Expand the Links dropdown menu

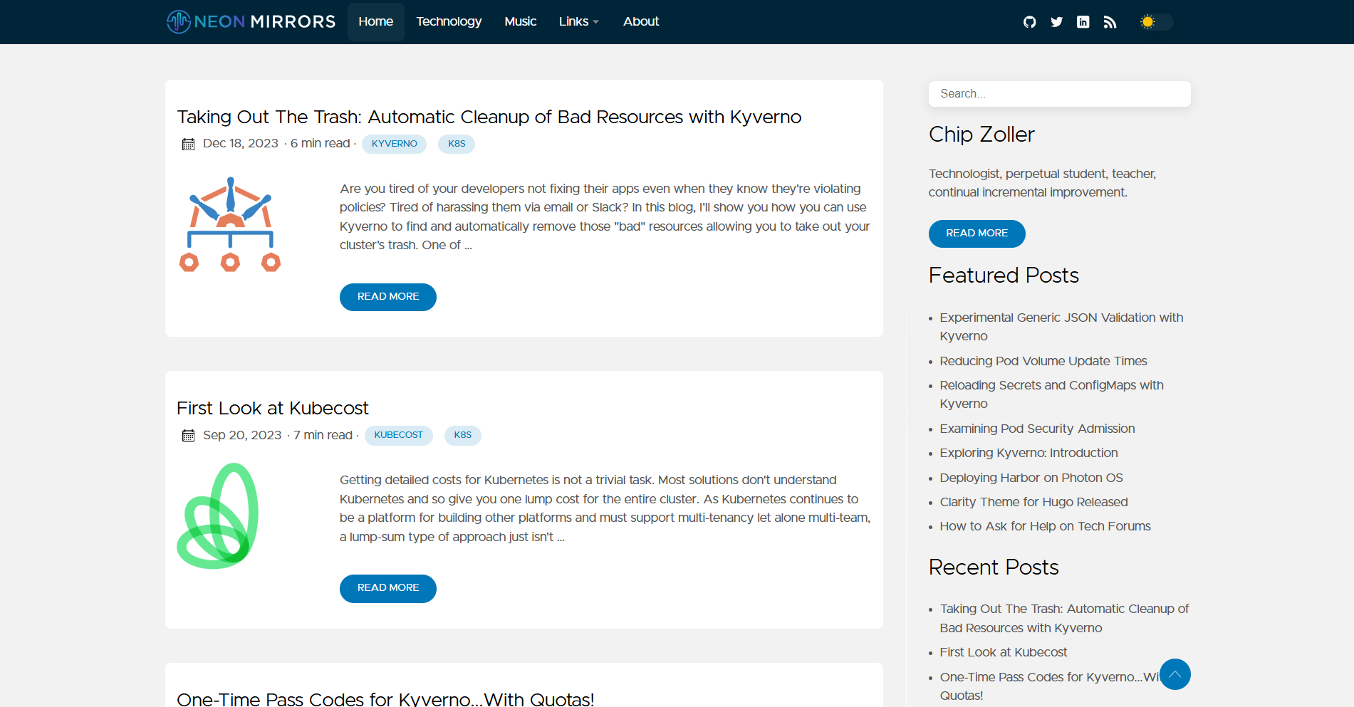[578, 21]
